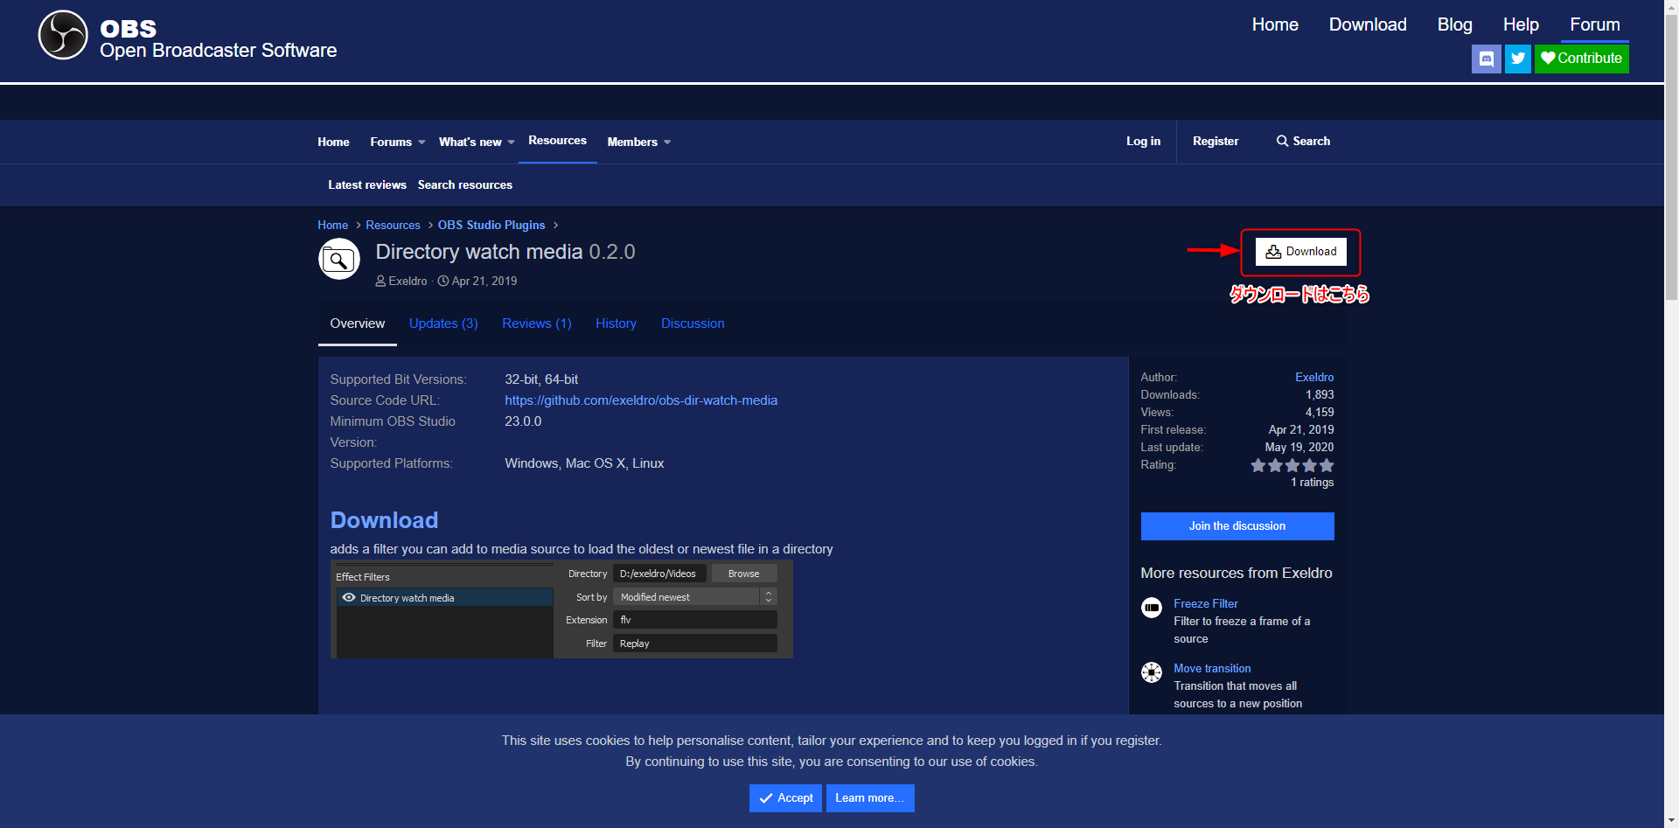The image size is (1679, 828).
Task: Select Resources in the forum navigation
Action: pos(557,141)
